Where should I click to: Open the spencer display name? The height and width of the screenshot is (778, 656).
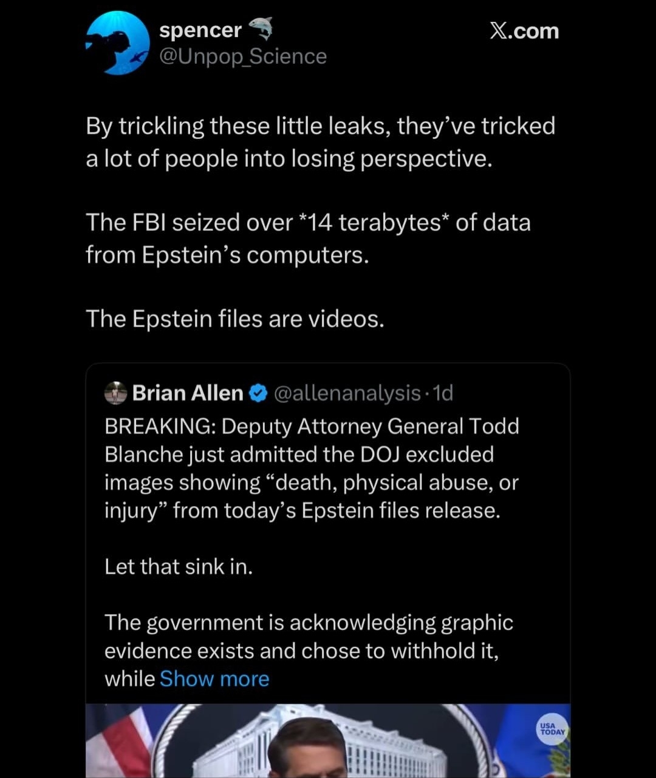tap(200, 30)
